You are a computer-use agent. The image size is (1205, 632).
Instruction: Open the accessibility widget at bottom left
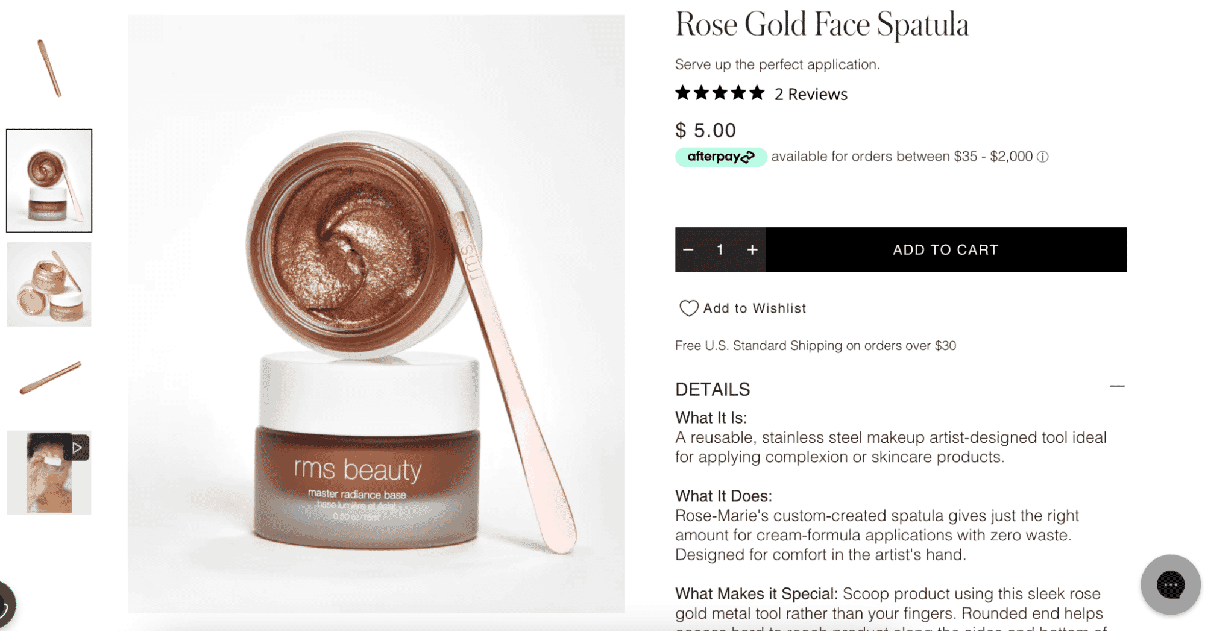pos(5,605)
